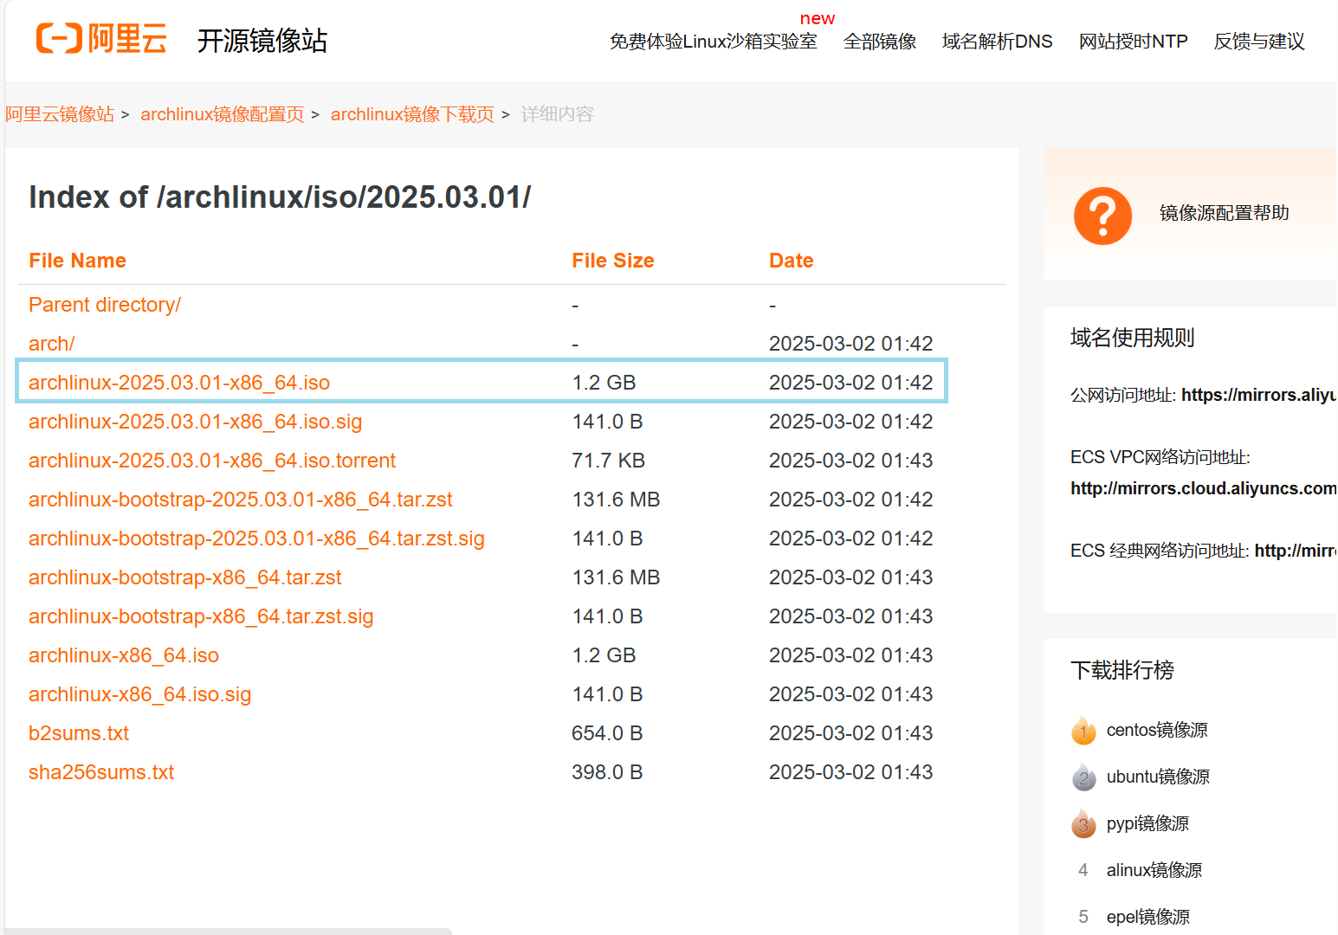
Task: Download archlinux-bootstrap-2025.03.01-x86_64.tar.zst.sig
Action: tap(256, 538)
